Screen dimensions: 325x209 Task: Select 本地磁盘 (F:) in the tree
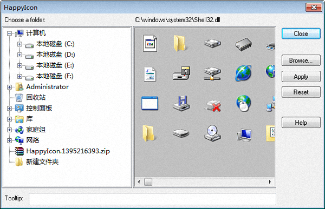click(55, 76)
